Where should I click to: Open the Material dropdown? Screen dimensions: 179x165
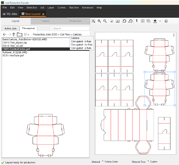(x=103, y=161)
